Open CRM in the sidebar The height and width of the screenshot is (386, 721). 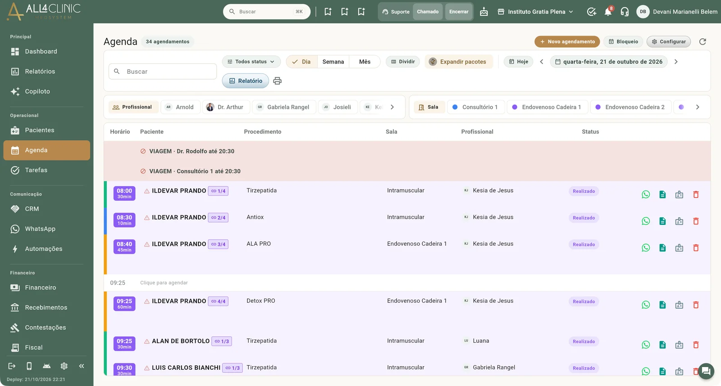coord(46,209)
